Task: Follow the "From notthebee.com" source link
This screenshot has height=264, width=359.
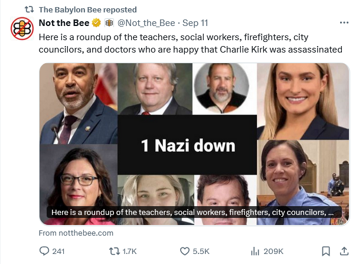Action: (76, 233)
